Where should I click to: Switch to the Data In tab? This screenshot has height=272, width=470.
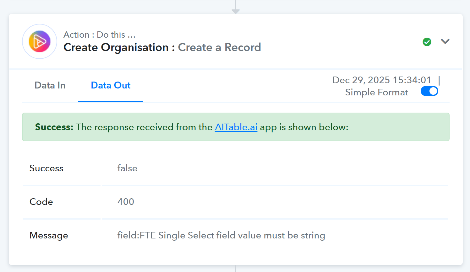pos(50,85)
